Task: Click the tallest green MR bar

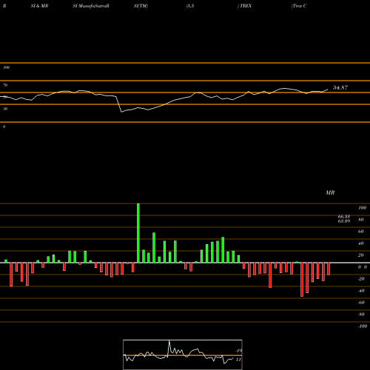Action: click(x=138, y=233)
